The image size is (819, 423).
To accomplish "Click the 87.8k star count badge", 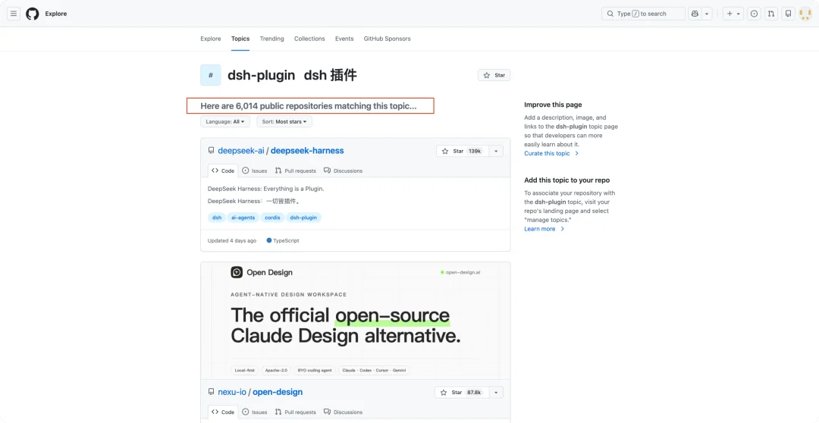I will pyautogui.click(x=474, y=392).
